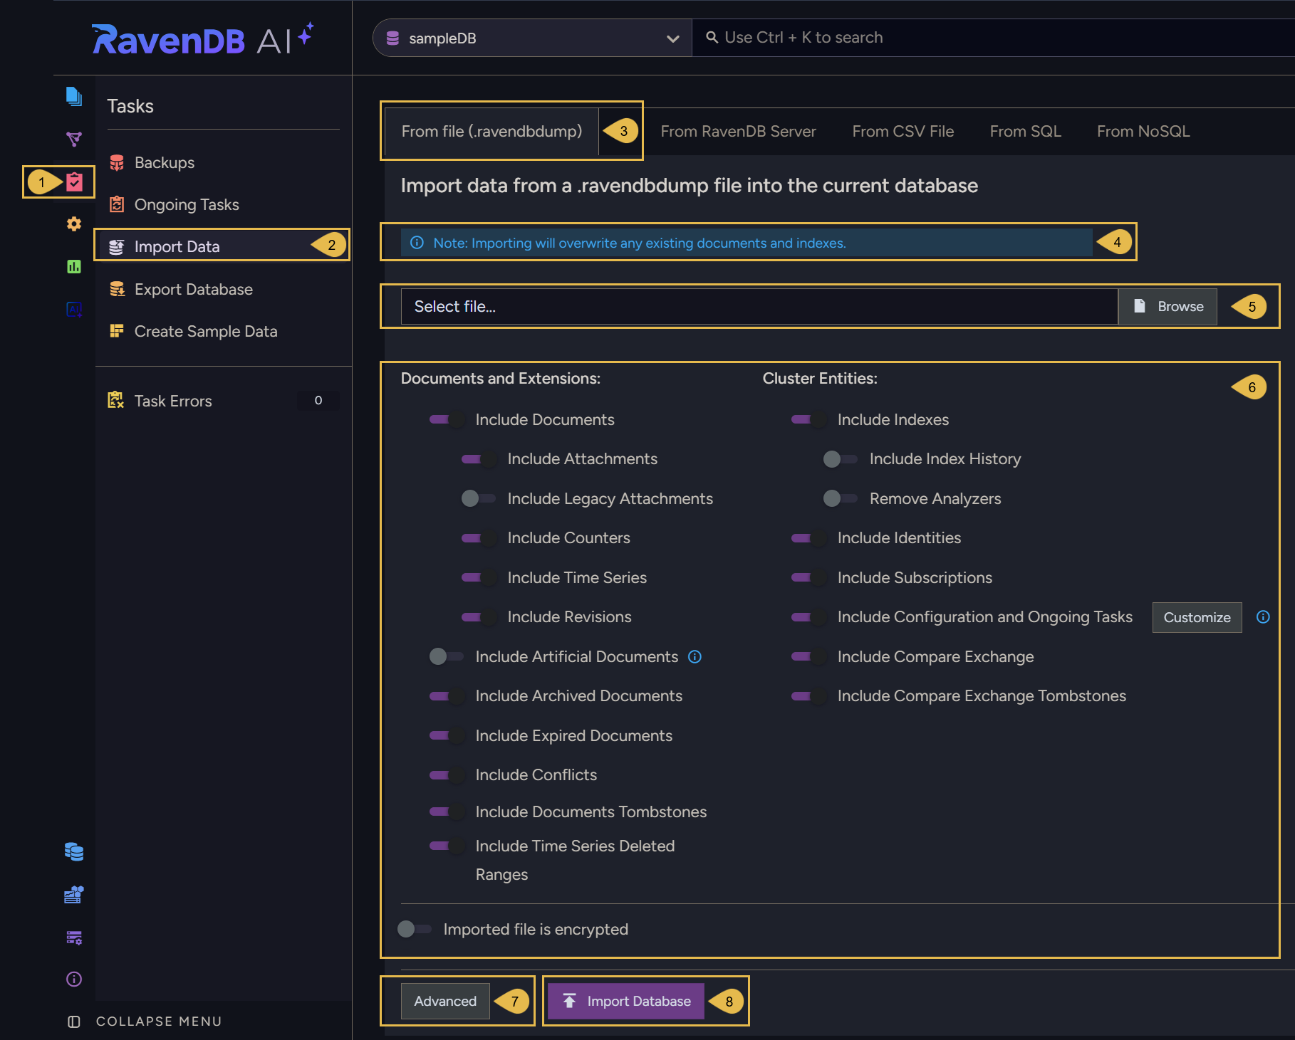Switch to From RavenDB Server tab
This screenshot has height=1040, width=1295.
tap(738, 132)
